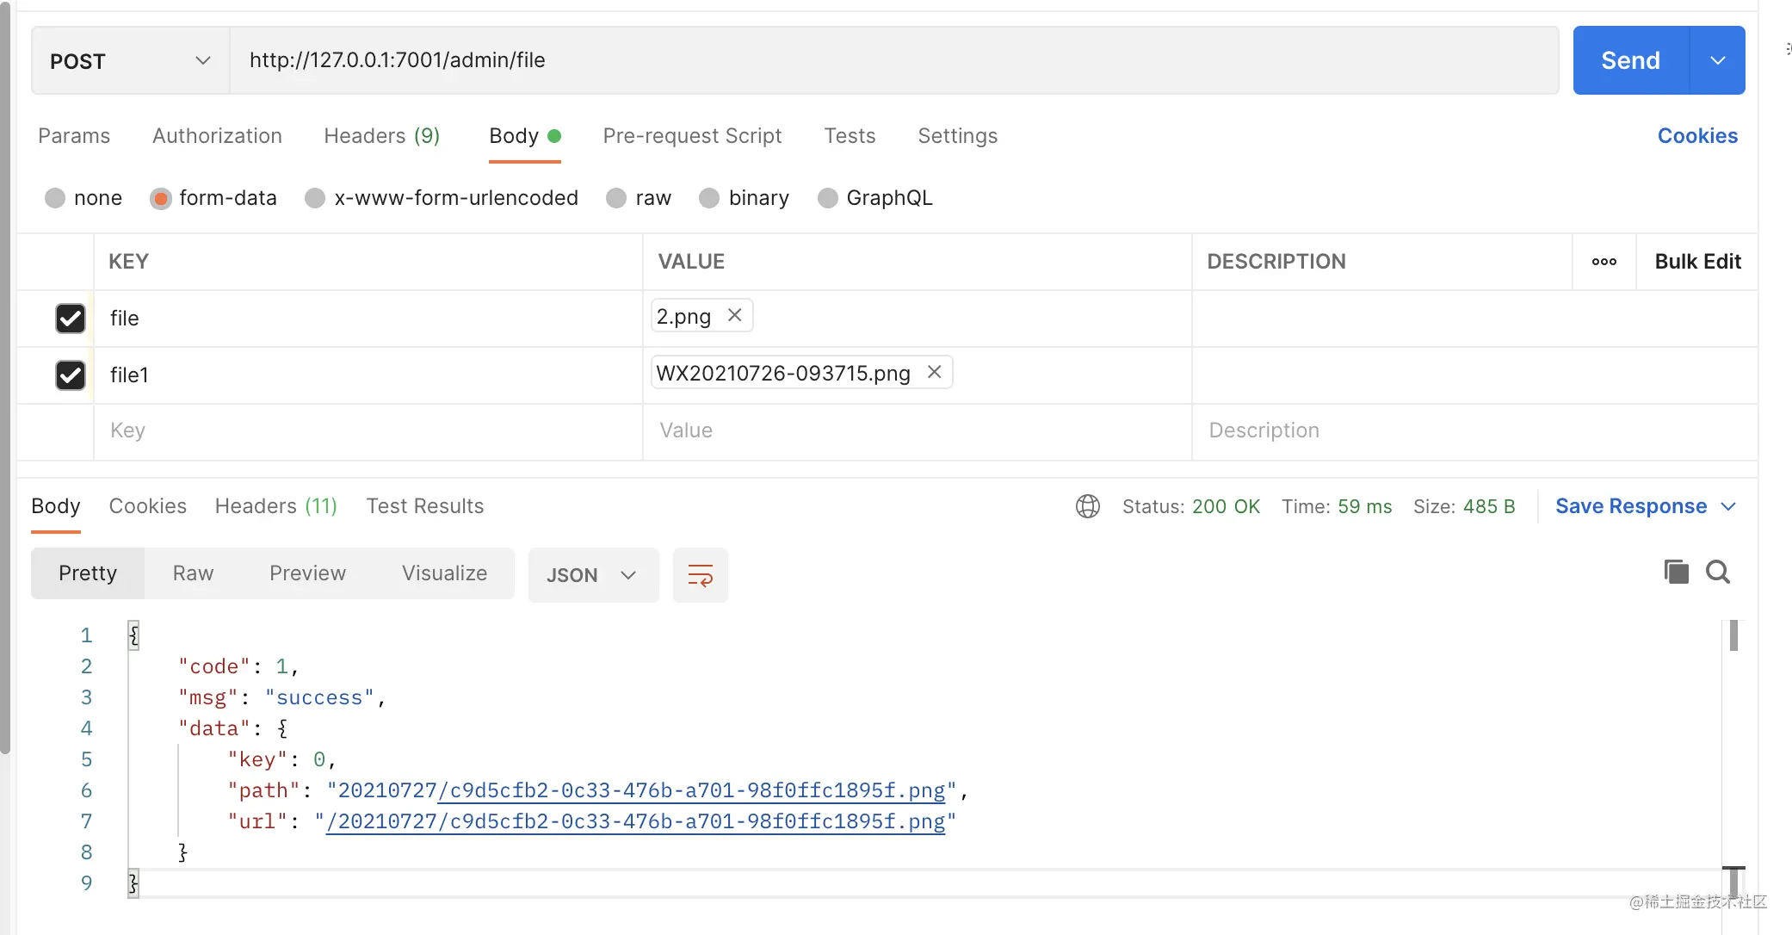
Task: Remove the 2.png file attachment
Action: point(734,315)
